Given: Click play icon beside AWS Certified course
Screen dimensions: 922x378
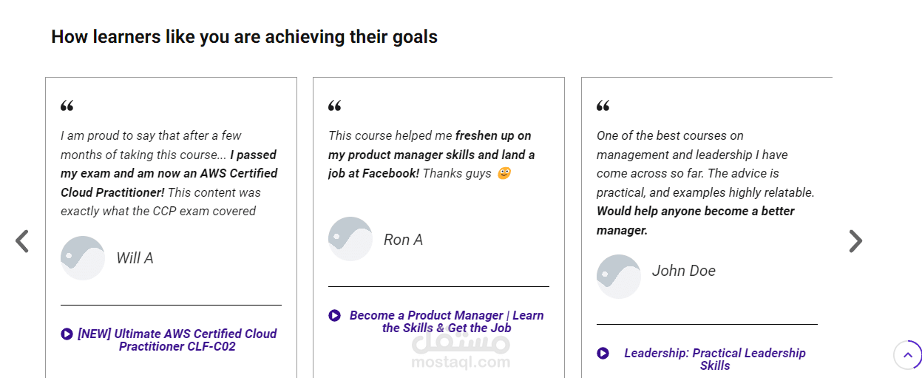Looking at the screenshot, I should click(x=67, y=334).
